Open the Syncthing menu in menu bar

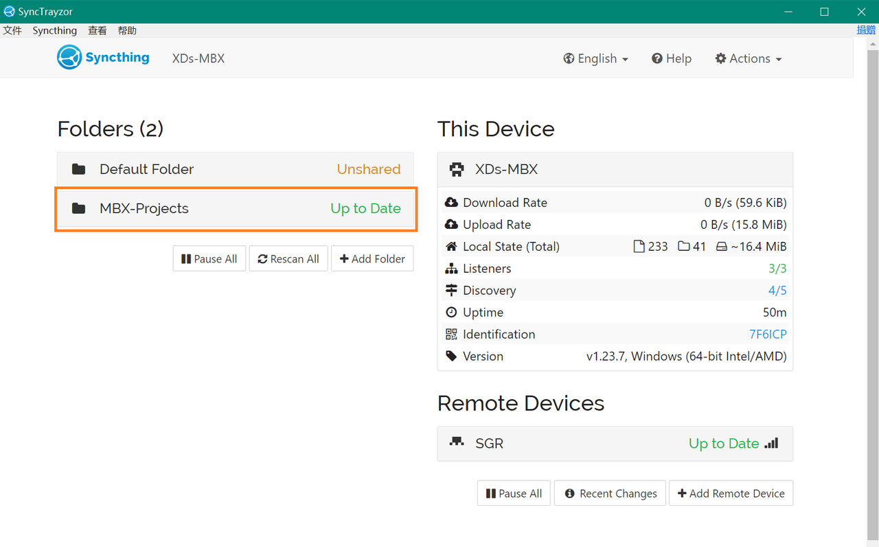(55, 30)
